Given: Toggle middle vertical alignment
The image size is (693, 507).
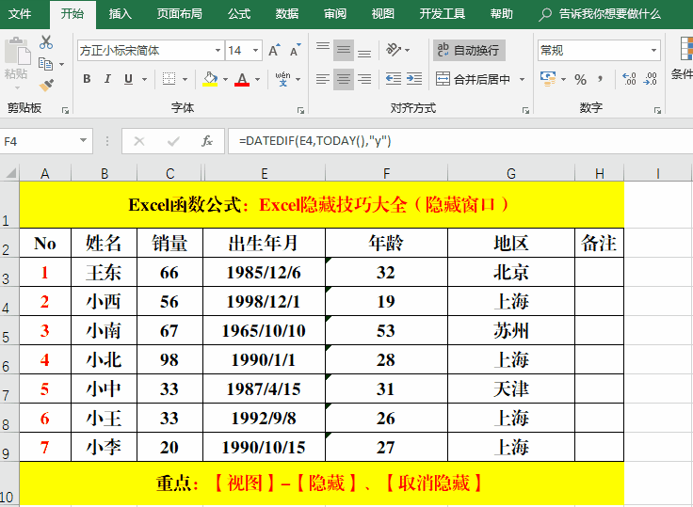Looking at the screenshot, I should (x=344, y=50).
